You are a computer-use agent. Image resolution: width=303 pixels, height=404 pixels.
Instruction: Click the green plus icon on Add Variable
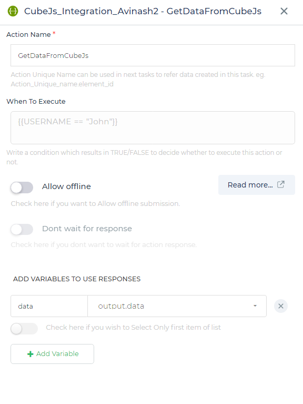[x=31, y=354]
